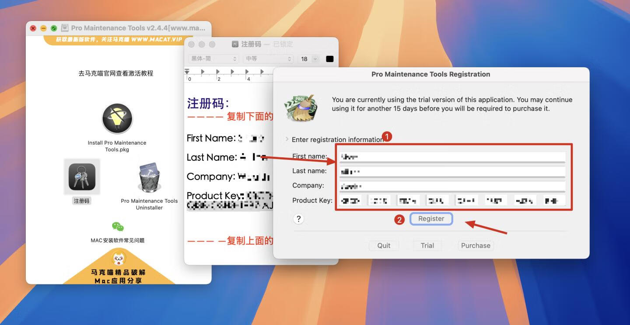Click the MAC安装软件常见问题 label

coord(118,240)
